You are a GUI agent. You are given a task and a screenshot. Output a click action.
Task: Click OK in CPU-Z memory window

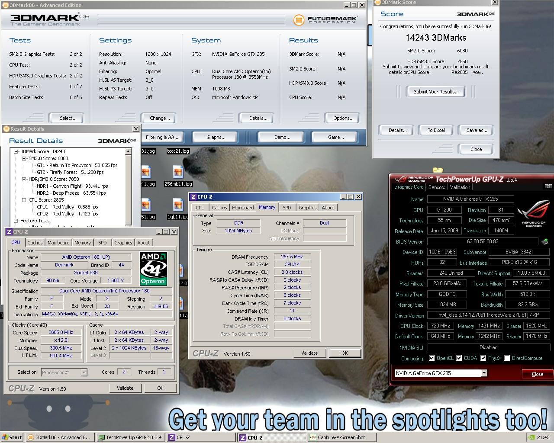point(345,353)
